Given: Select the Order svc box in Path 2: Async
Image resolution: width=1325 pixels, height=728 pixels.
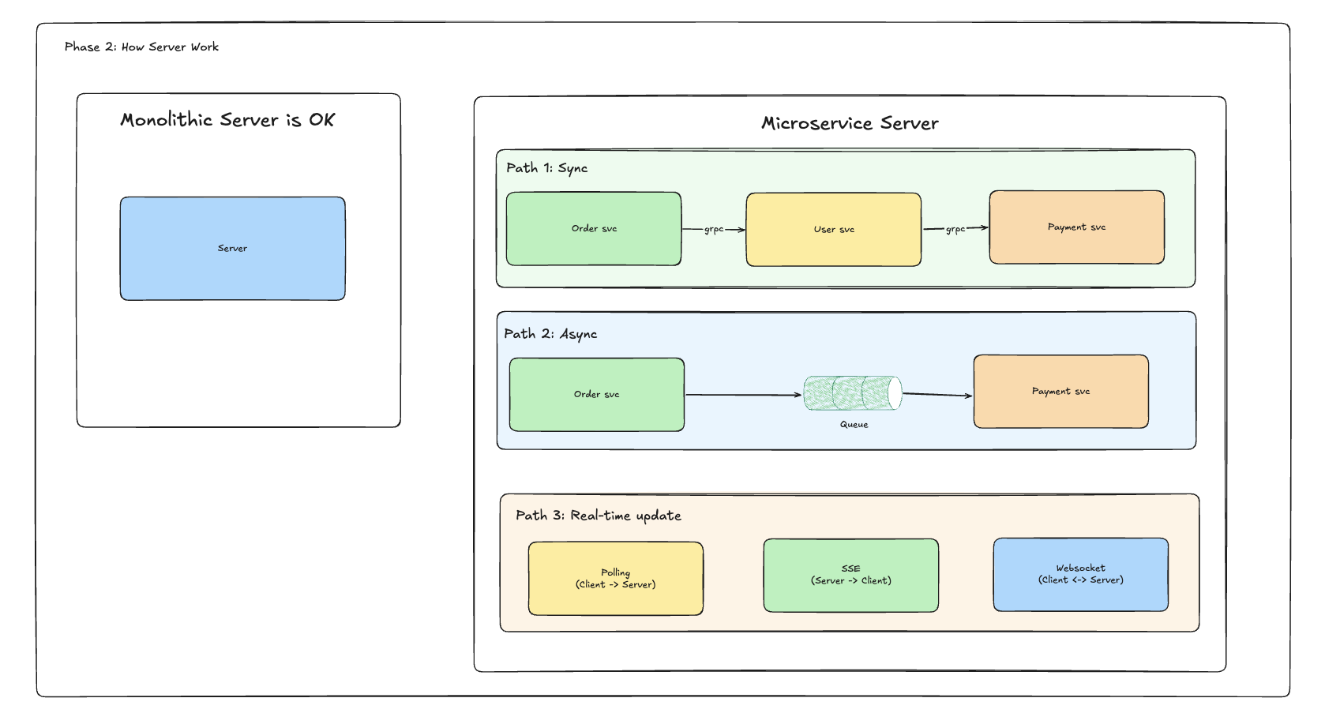Looking at the screenshot, I should (x=597, y=395).
